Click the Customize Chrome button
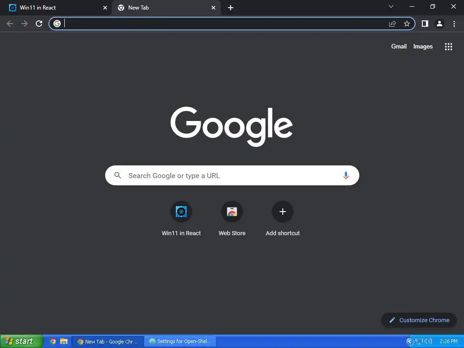This screenshot has height=348, width=464. pyautogui.click(x=419, y=320)
